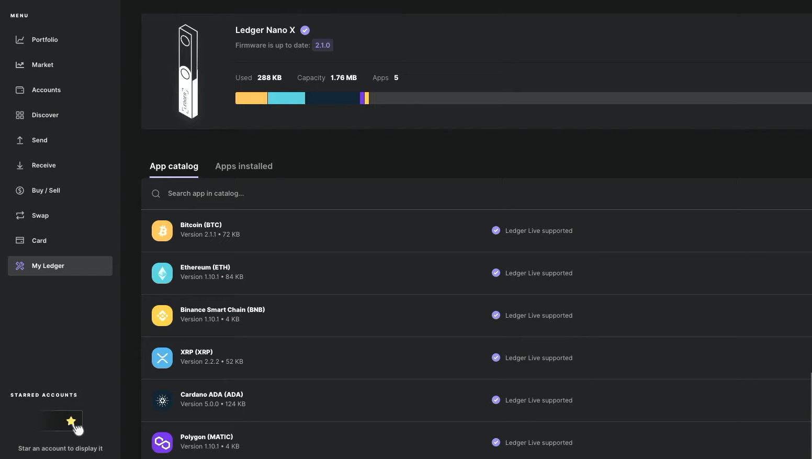Click the Bitcoin row's supported checkmark

point(496,230)
